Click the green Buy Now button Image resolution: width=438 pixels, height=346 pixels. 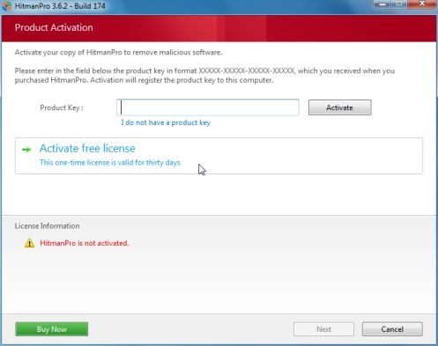click(x=52, y=329)
